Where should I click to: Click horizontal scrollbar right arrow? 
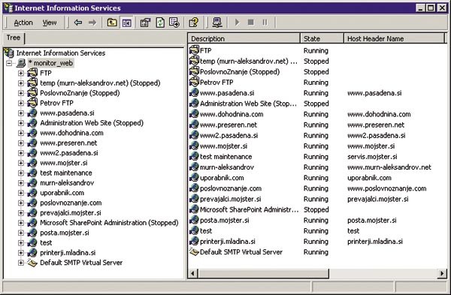(442, 273)
